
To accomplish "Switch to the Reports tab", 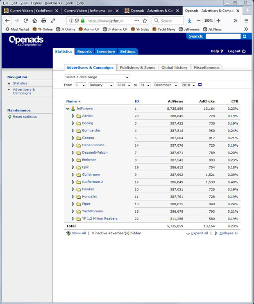I will coord(84,52).
